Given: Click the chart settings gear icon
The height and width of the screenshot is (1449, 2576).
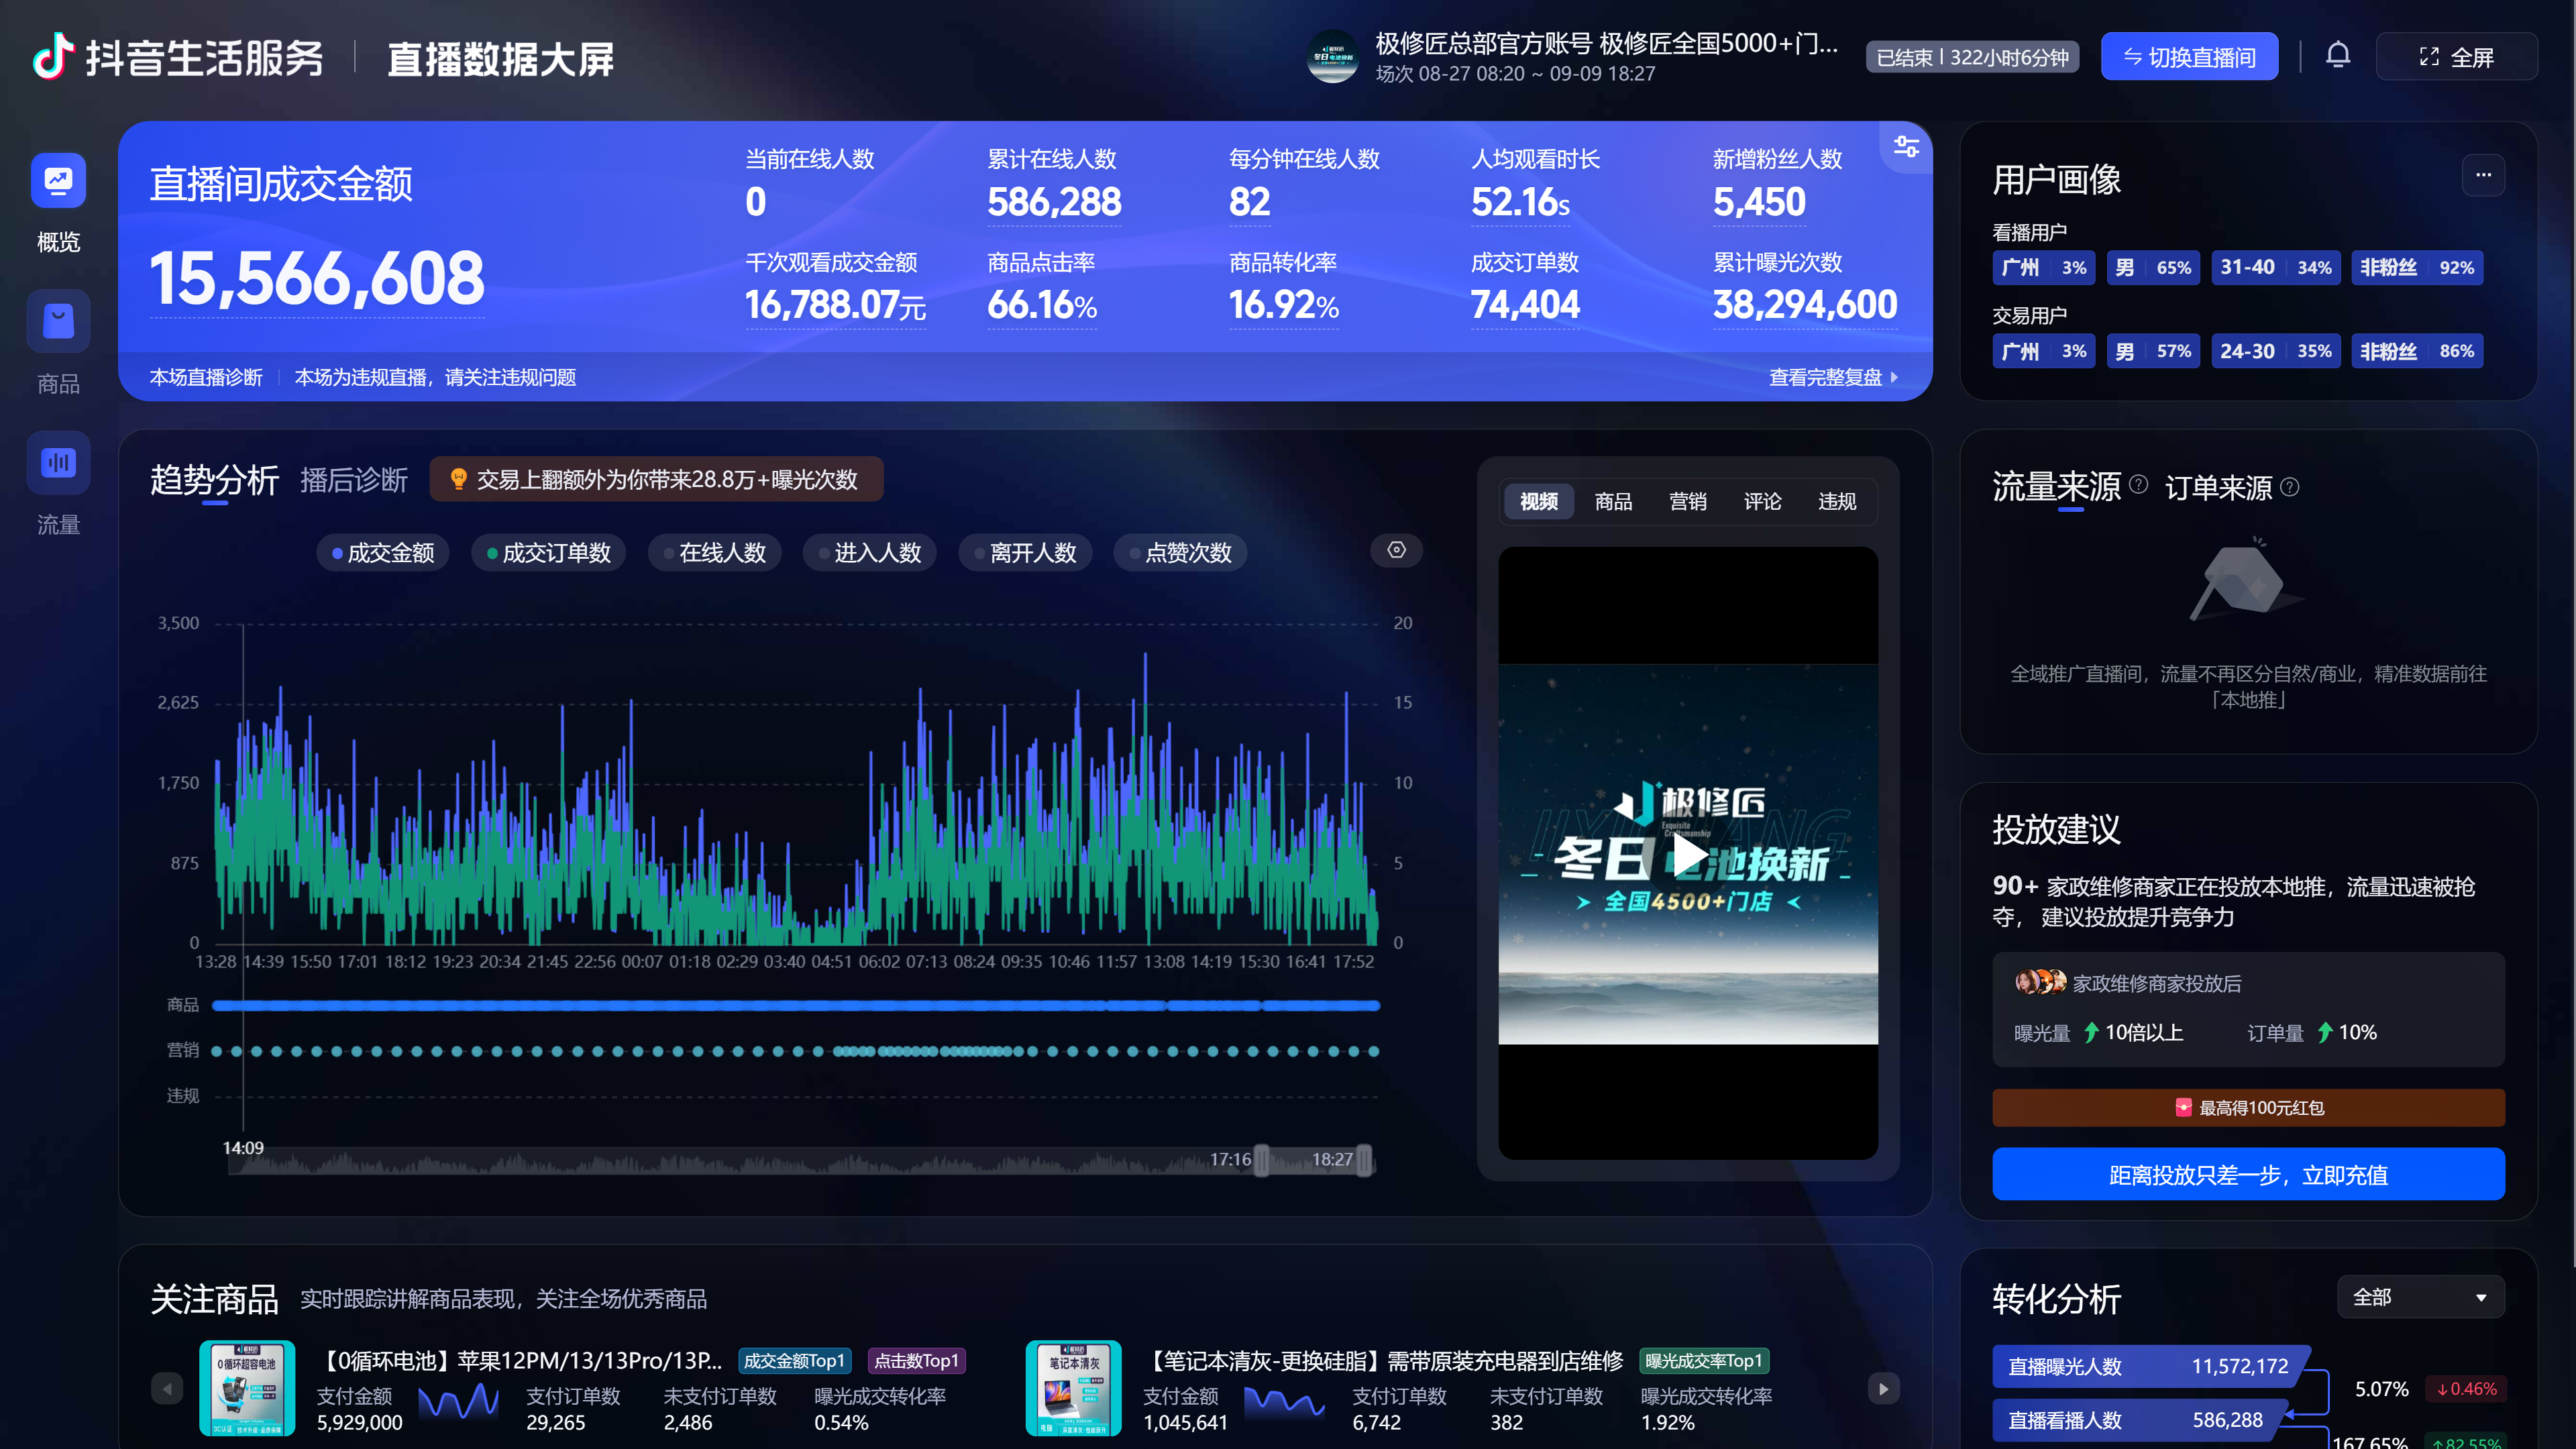Looking at the screenshot, I should (x=1396, y=550).
